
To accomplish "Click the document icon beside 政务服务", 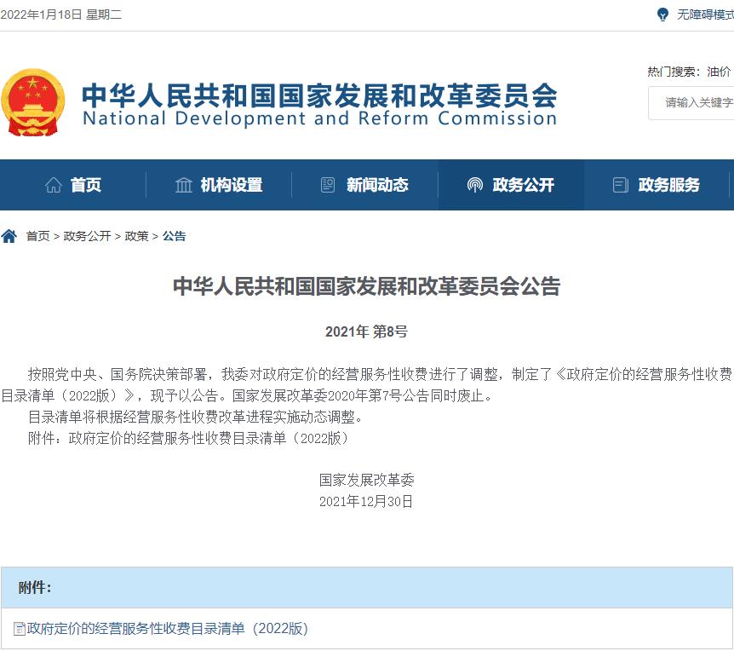I will pyautogui.click(x=620, y=185).
